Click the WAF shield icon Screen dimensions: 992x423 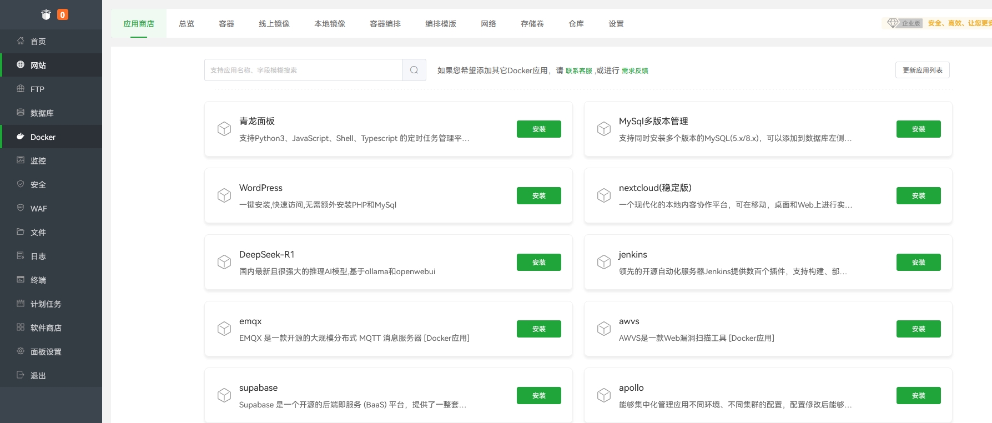tap(21, 208)
